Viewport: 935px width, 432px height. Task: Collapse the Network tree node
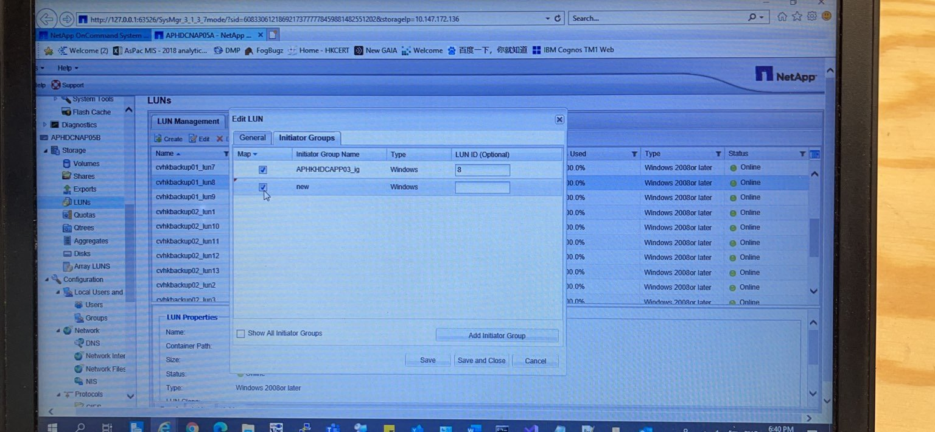[x=58, y=330]
